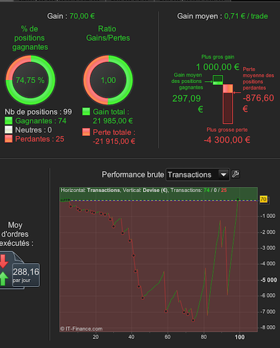Click the 'Gagnantes : 74' label
The width and height of the screenshot is (280, 348).
[41, 121]
